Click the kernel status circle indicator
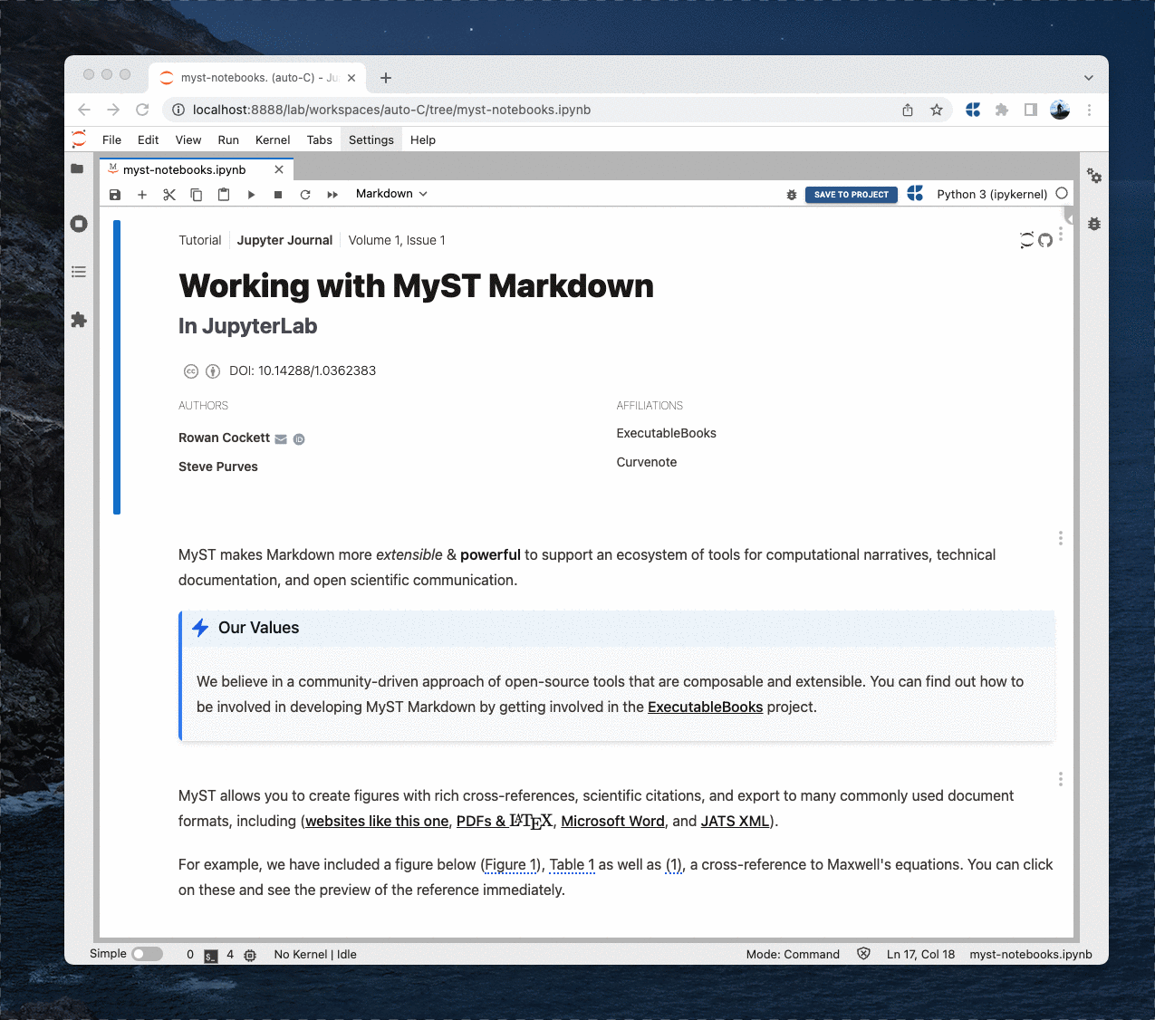Image resolution: width=1155 pixels, height=1020 pixels. coord(1062,194)
